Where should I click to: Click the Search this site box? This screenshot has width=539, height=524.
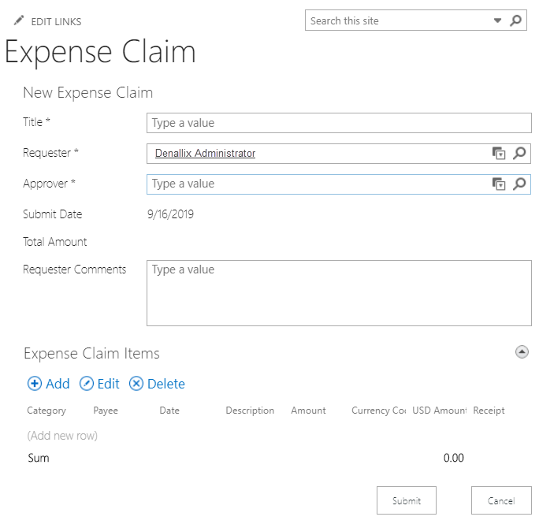tap(398, 20)
